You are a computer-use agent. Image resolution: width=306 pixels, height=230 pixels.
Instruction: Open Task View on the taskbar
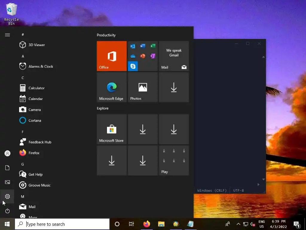coord(131,224)
